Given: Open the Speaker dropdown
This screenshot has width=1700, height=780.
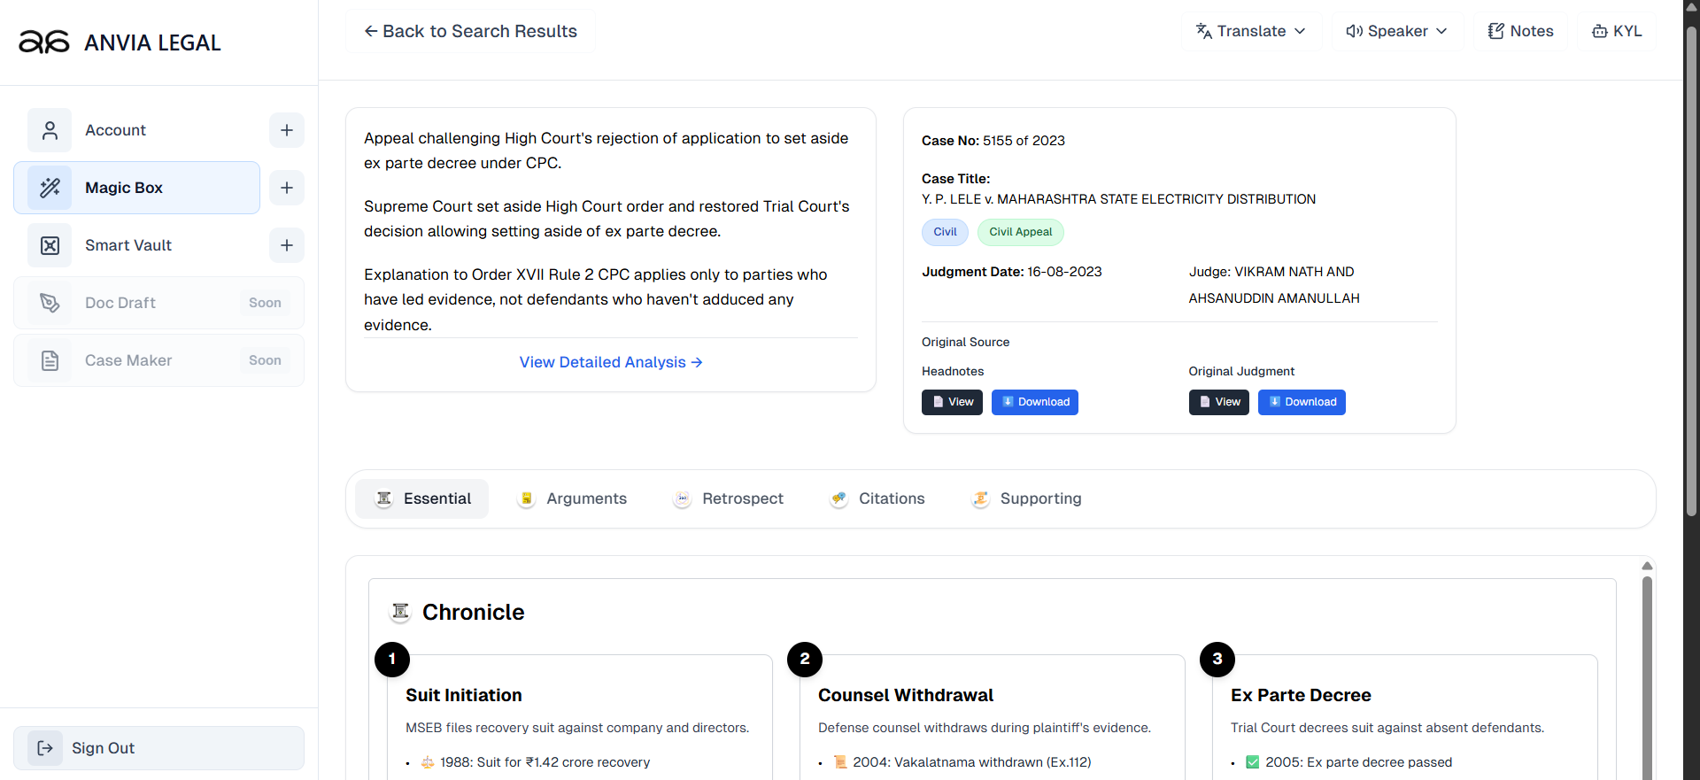Looking at the screenshot, I should point(1396,31).
